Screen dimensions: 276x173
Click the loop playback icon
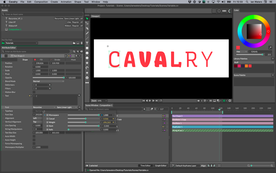coord(161,101)
